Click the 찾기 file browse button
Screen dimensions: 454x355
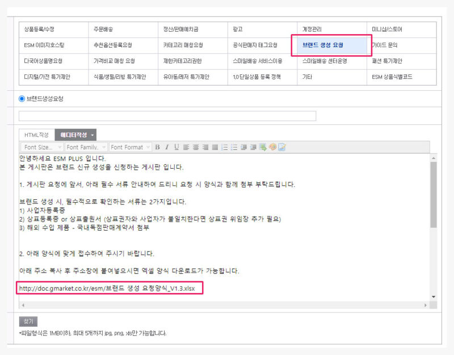pyautogui.click(x=28, y=321)
